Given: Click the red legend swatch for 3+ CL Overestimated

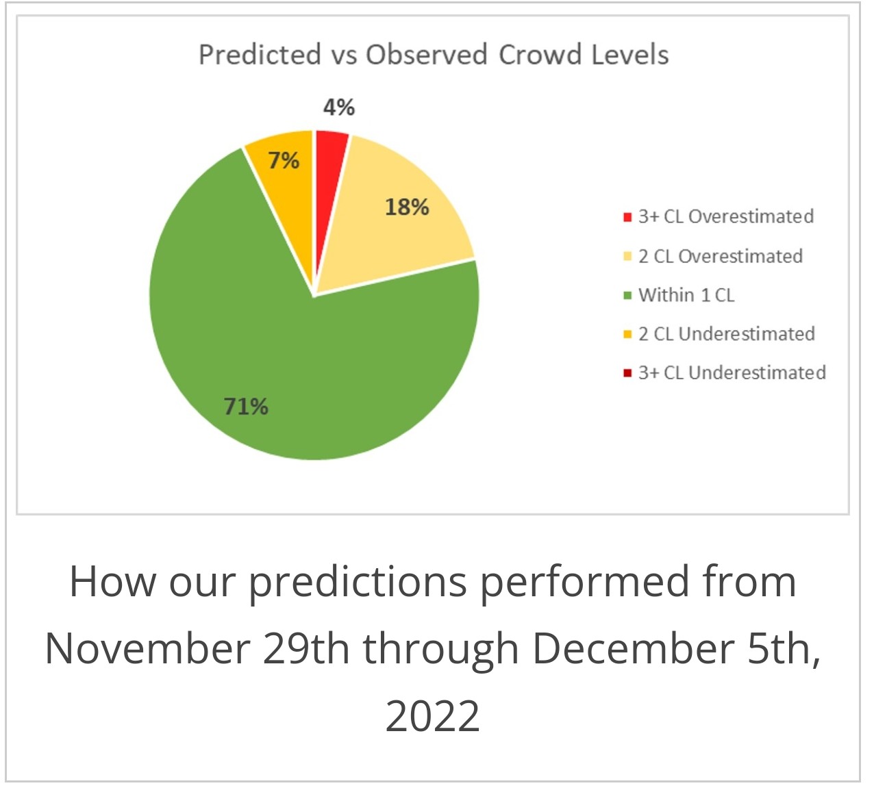Looking at the screenshot, I should (627, 218).
